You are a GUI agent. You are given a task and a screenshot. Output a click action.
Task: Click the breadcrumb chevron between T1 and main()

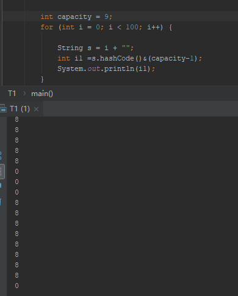(24, 94)
